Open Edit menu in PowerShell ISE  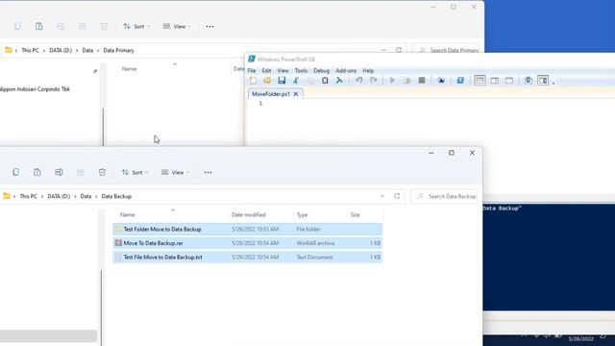coord(266,70)
